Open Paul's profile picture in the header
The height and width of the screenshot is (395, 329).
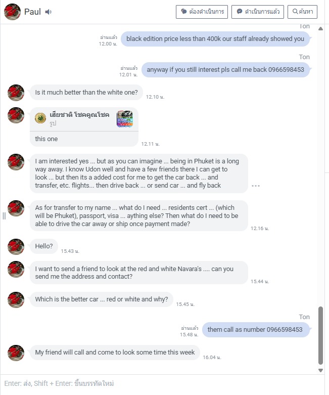tap(12, 12)
